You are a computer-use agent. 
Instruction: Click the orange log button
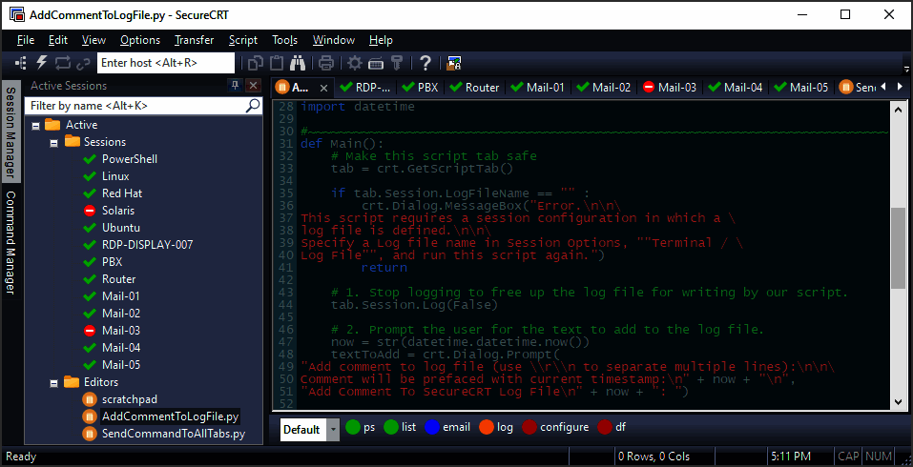click(x=495, y=427)
